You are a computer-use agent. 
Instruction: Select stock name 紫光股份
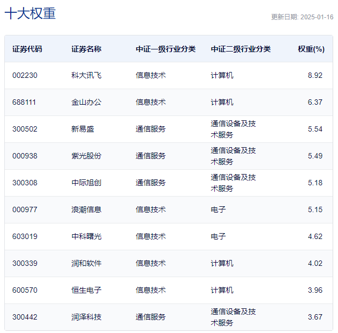point(86,156)
